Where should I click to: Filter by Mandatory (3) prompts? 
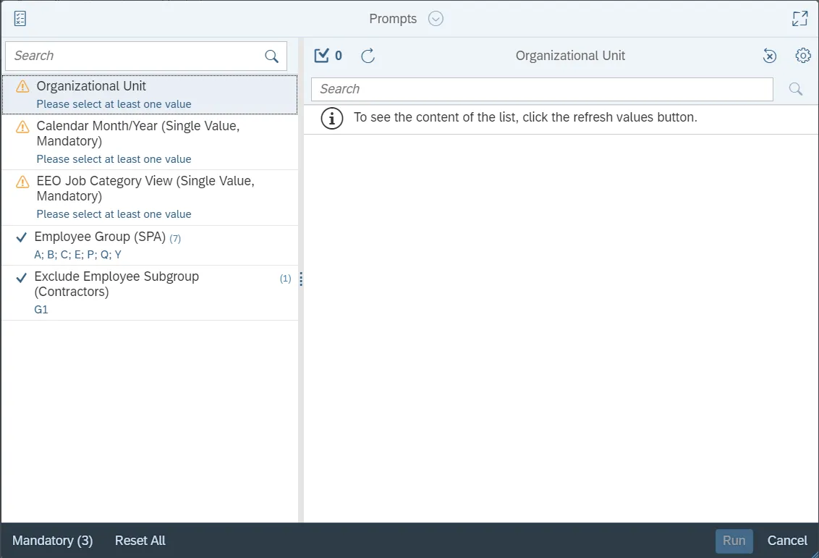[x=53, y=541]
